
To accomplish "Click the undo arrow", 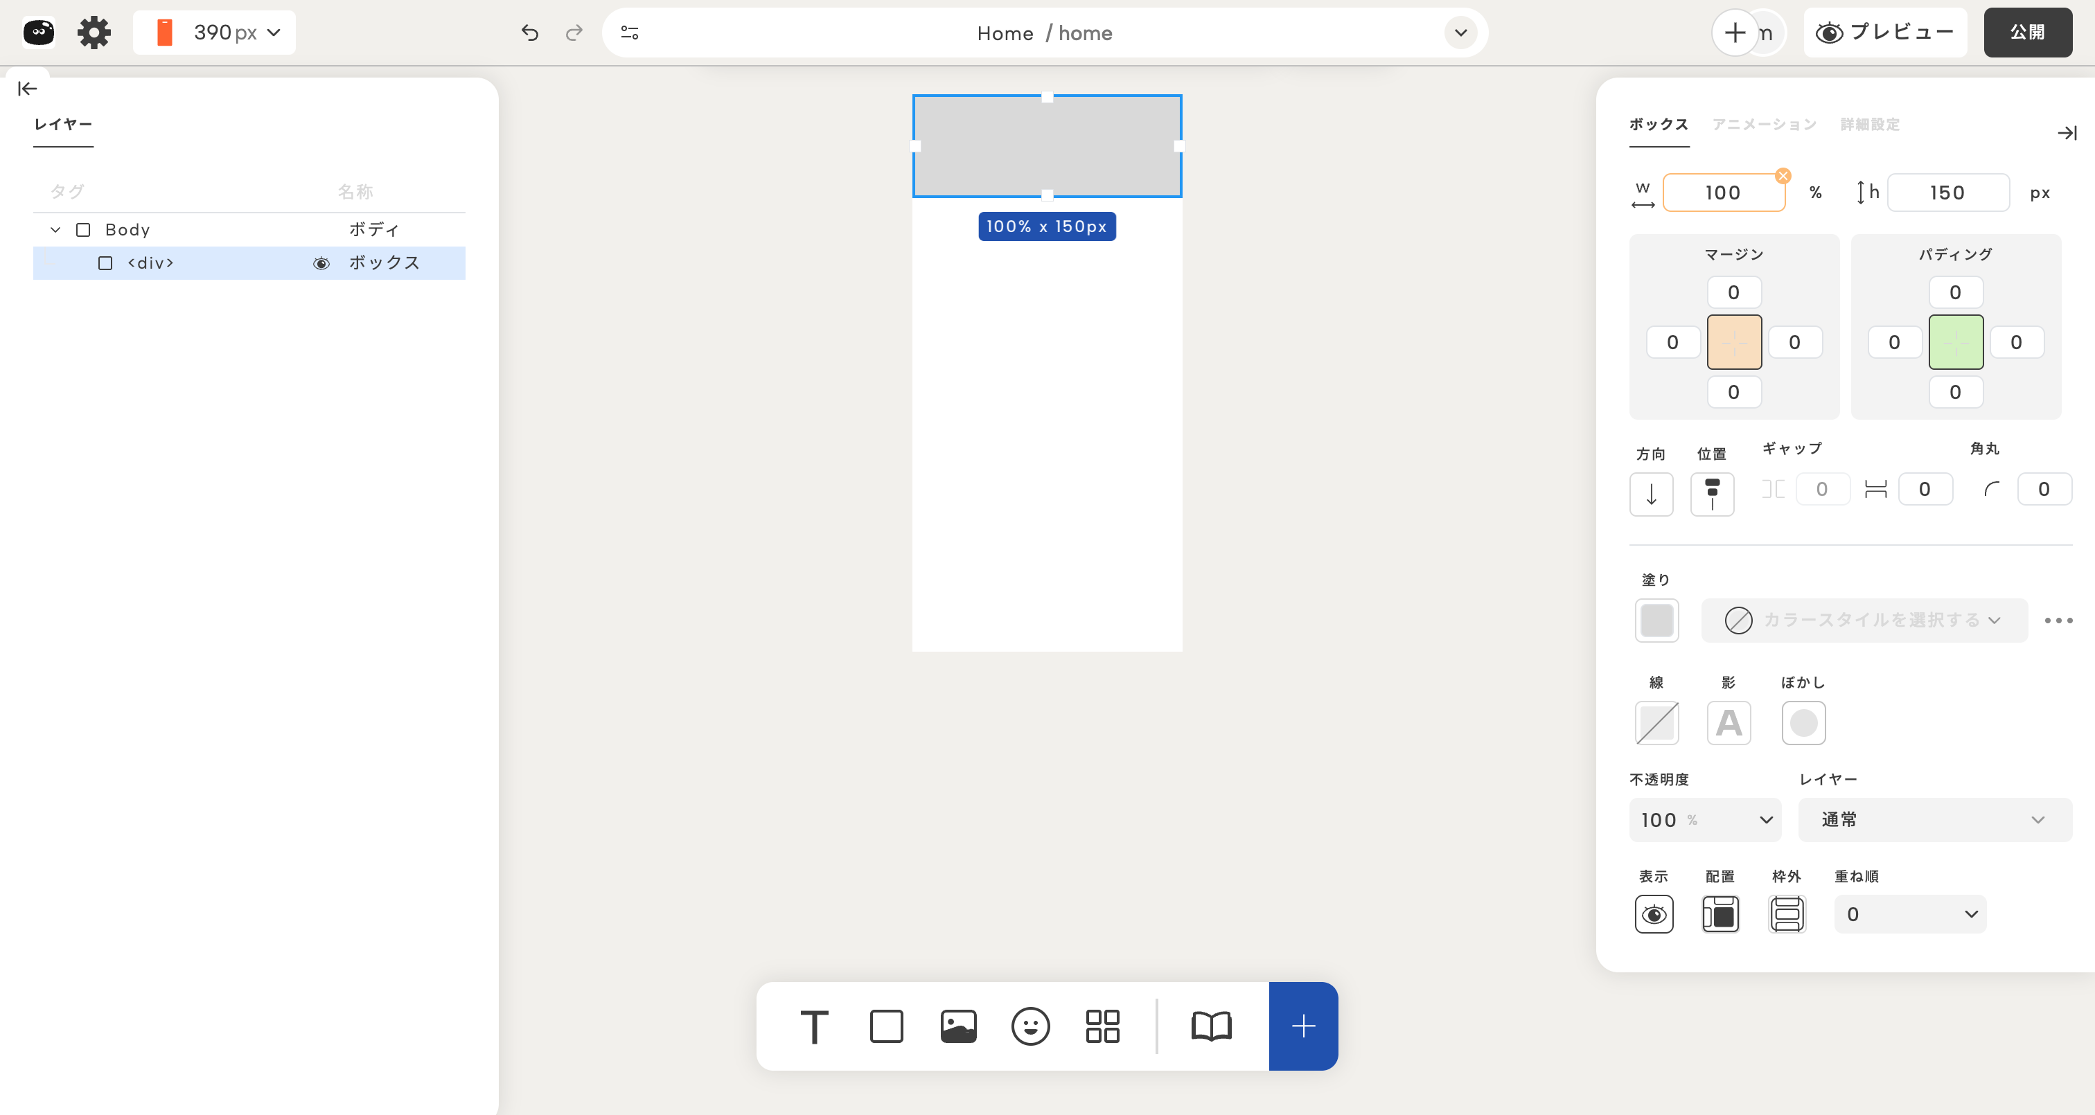I will coord(529,33).
